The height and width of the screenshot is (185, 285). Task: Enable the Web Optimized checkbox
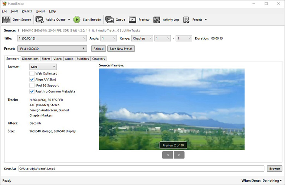[32, 73]
